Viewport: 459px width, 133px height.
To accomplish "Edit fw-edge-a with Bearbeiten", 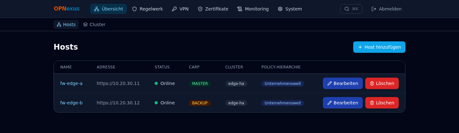I will [343, 83].
